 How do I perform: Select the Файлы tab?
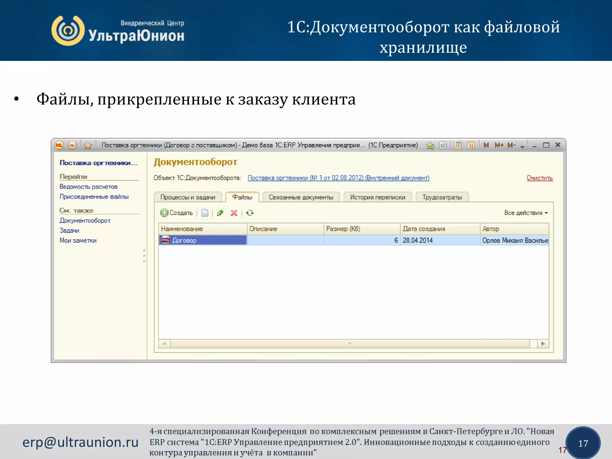242,197
